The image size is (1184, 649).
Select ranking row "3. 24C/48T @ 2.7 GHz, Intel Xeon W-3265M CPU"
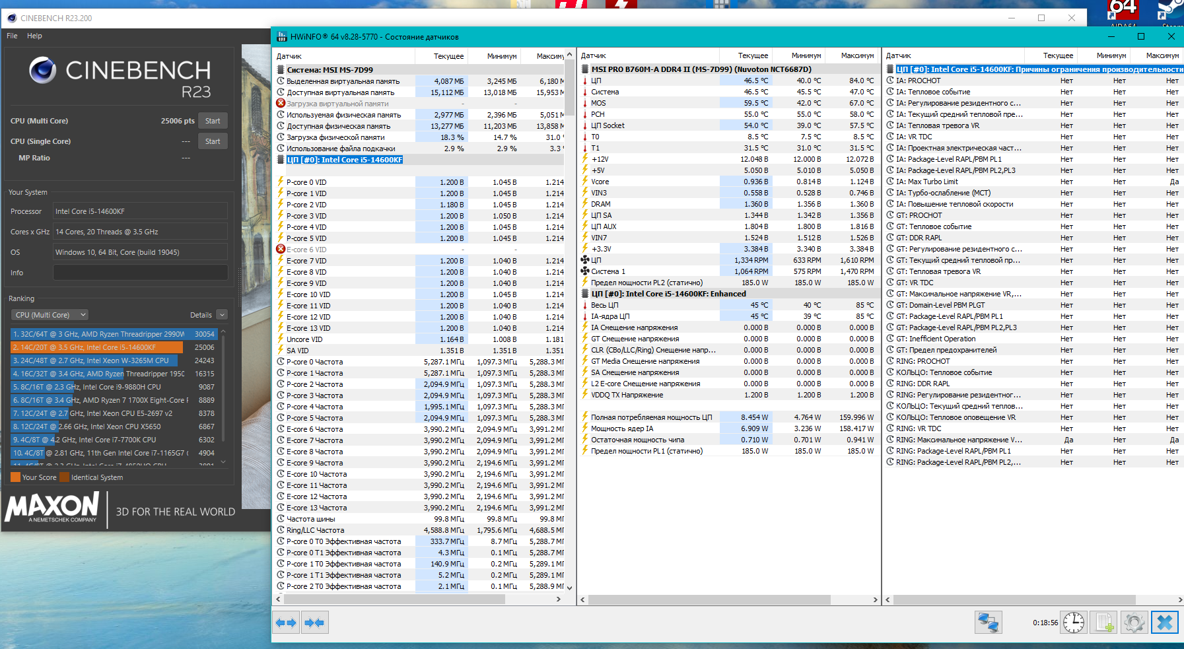pyautogui.click(x=114, y=360)
